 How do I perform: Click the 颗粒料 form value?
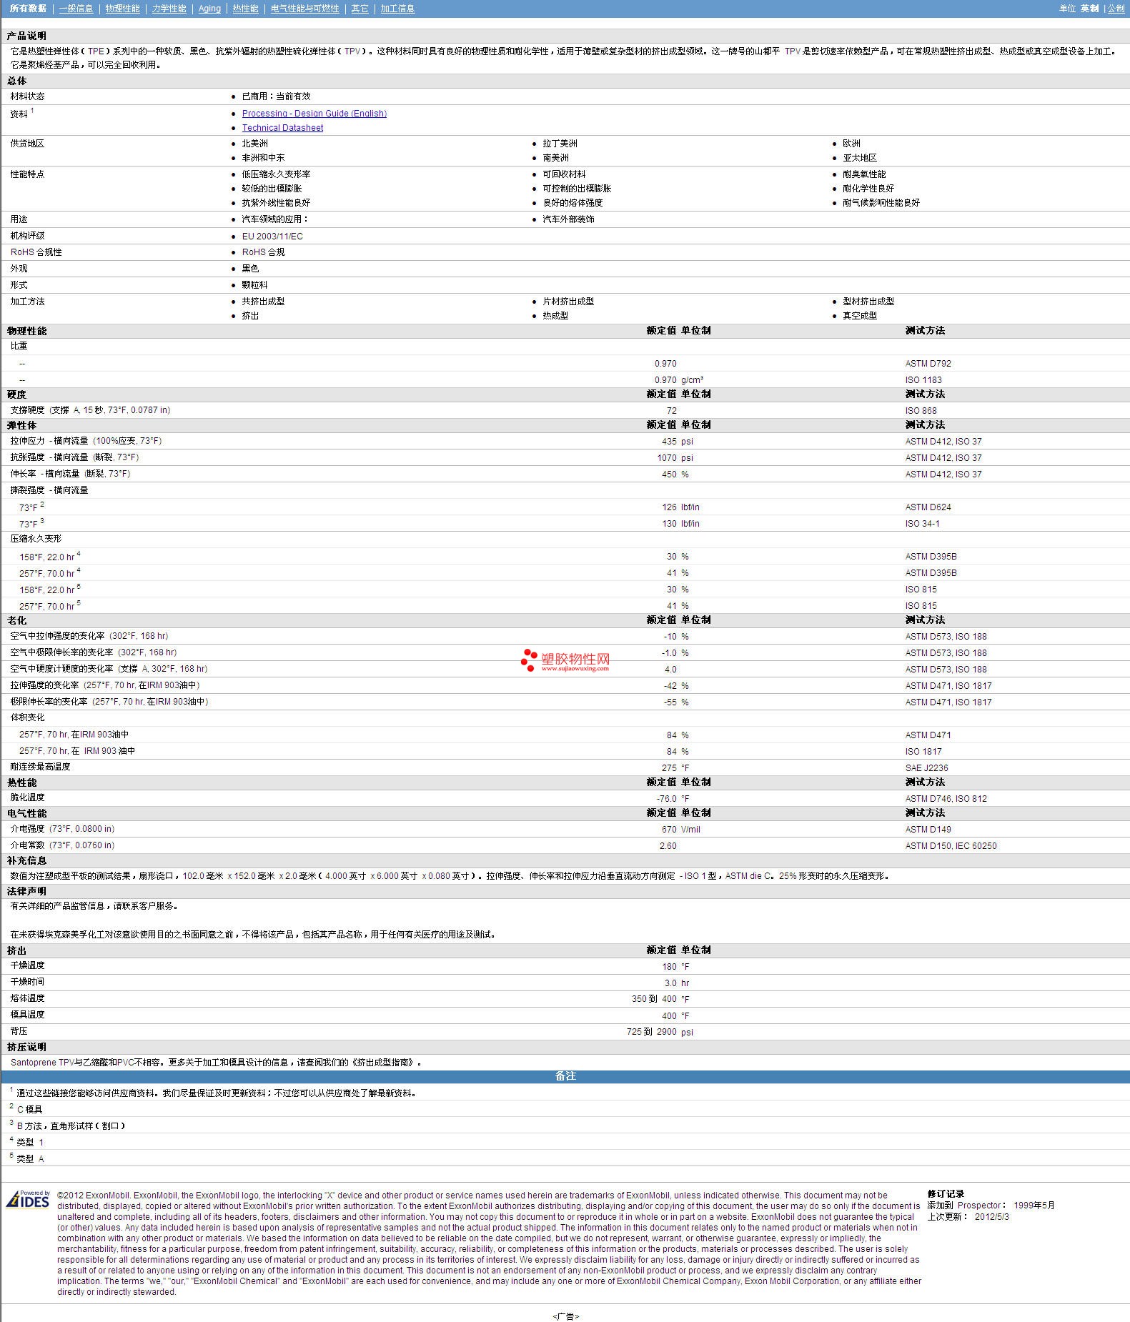[254, 285]
